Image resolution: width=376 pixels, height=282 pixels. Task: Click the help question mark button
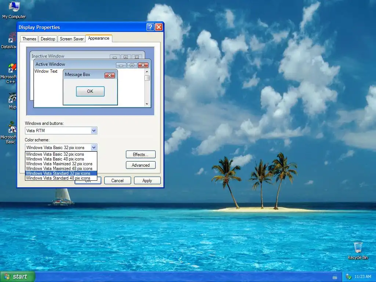[150, 27]
